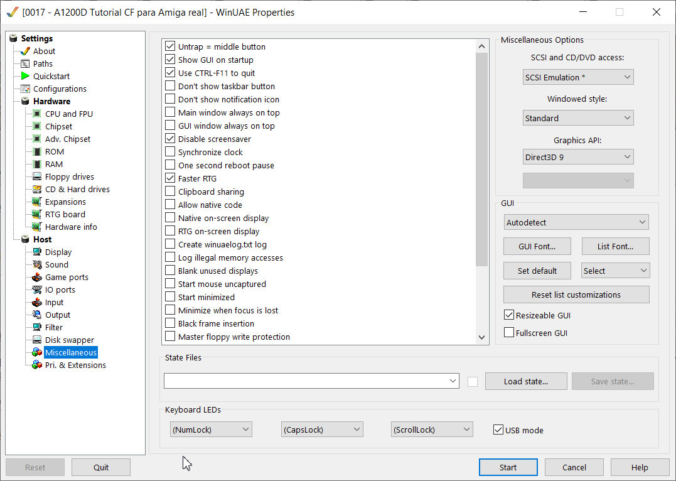Click the RAM chip icon

[x=37, y=164]
